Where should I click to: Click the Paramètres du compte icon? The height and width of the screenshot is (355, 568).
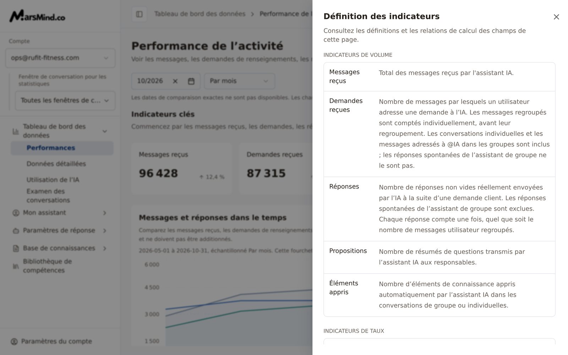click(14, 342)
